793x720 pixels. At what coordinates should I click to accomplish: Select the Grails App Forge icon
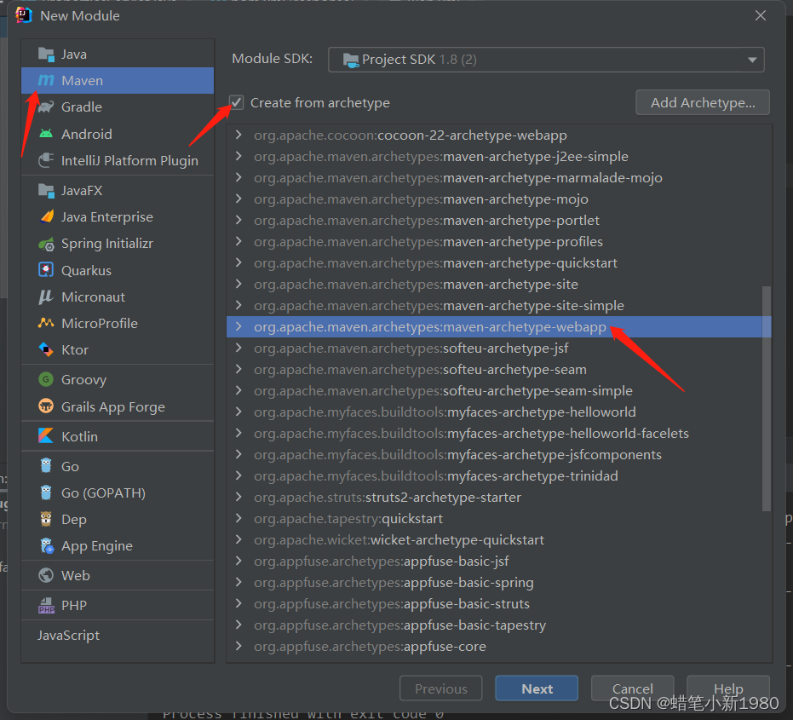tap(46, 406)
